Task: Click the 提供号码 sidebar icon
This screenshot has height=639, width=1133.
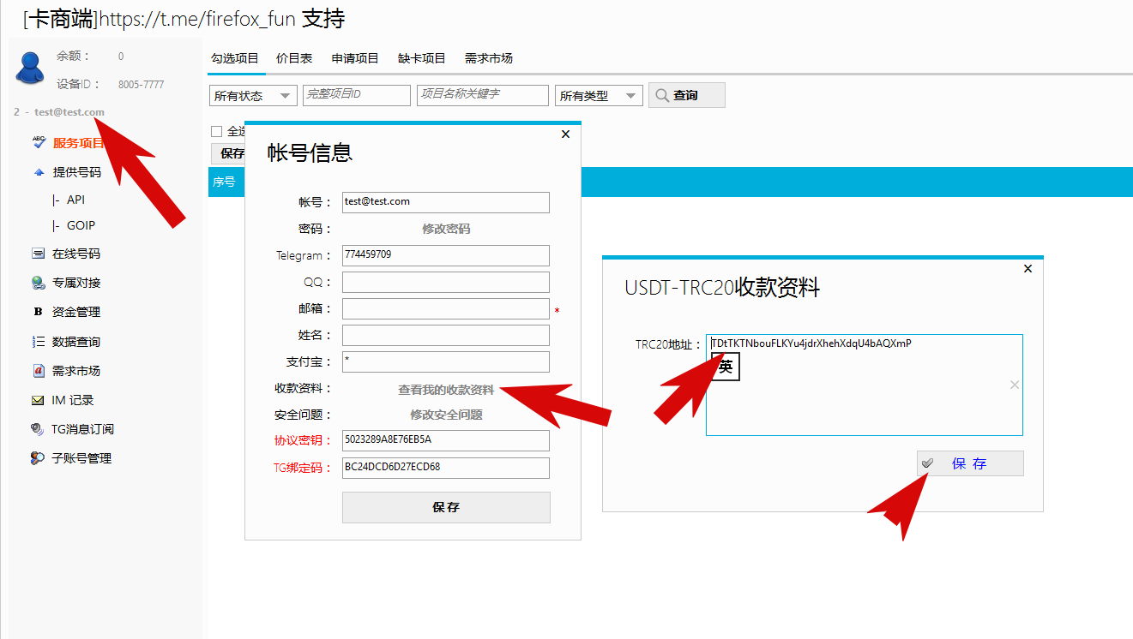Action: tap(39, 172)
